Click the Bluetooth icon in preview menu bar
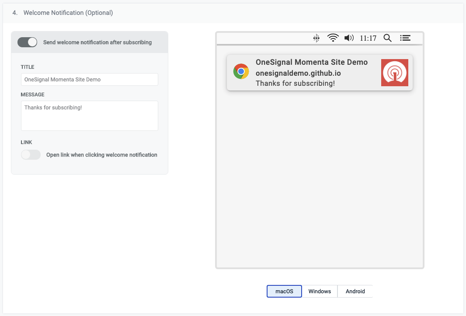 tap(316, 38)
